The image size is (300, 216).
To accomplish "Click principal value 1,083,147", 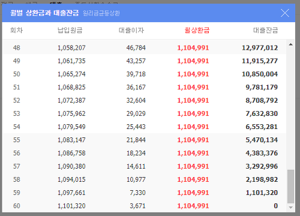I will coord(71,140).
